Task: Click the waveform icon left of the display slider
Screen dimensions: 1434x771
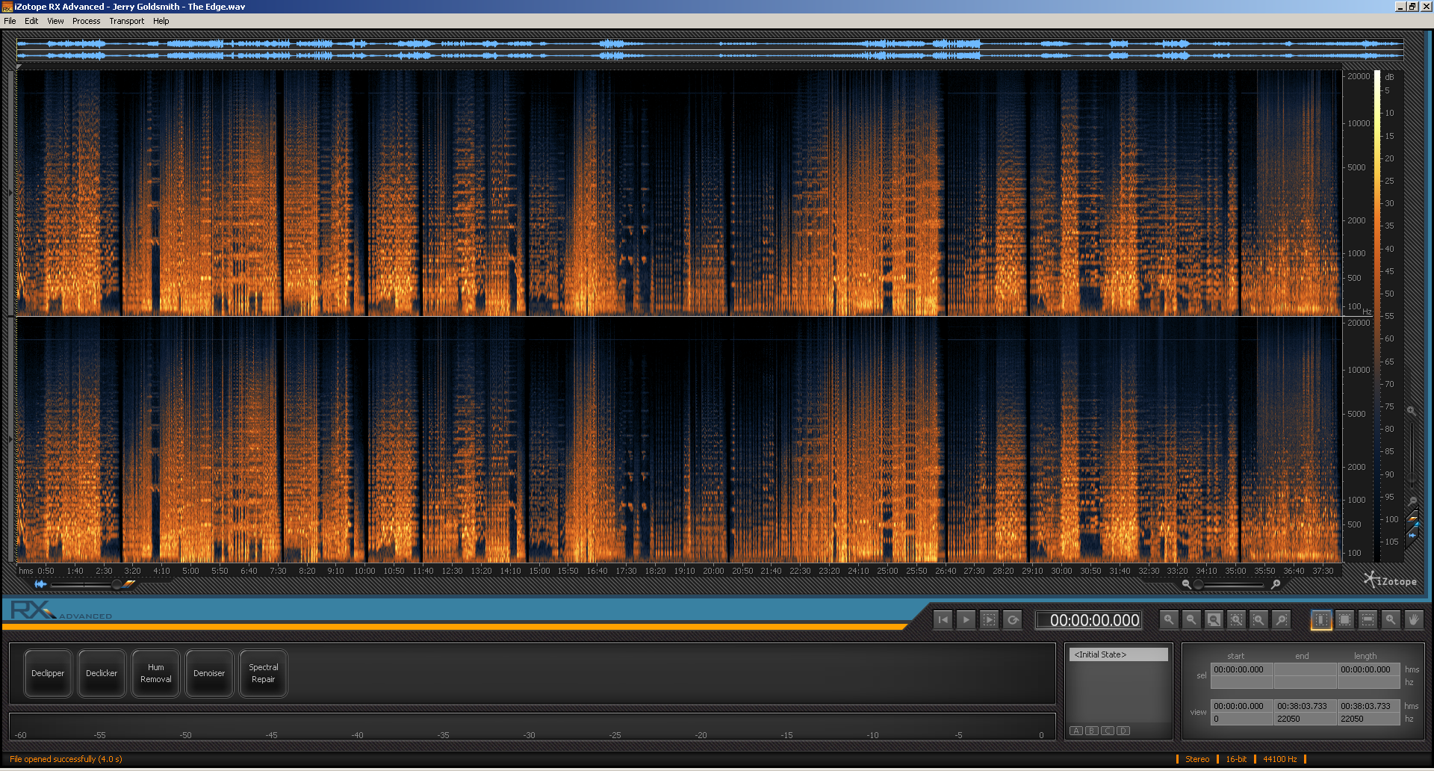Action: click(40, 584)
